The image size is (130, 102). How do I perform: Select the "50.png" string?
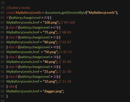(x=51, y=52)
